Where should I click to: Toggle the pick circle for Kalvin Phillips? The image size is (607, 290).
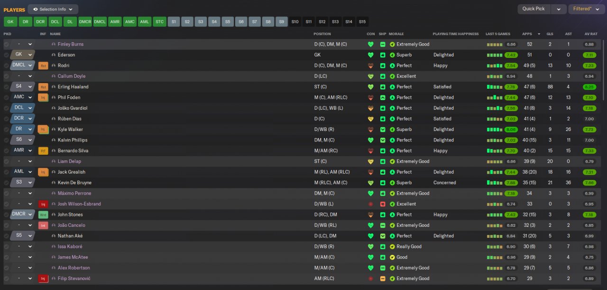(x=6, y=140)
